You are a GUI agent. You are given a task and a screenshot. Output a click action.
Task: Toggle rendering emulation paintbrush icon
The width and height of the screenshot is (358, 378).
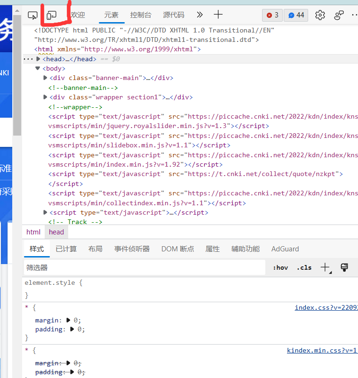pyautogui.click(x=344, y=267)
